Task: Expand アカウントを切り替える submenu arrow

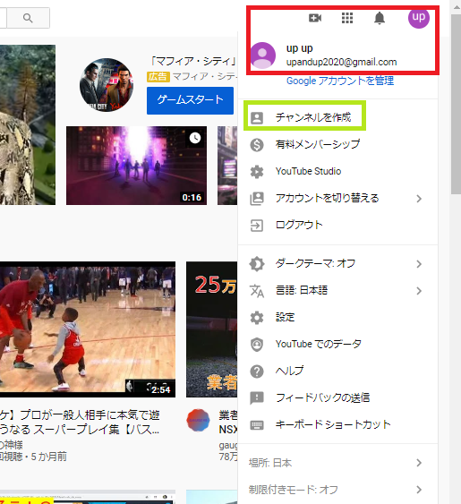Action: (419, 199)
